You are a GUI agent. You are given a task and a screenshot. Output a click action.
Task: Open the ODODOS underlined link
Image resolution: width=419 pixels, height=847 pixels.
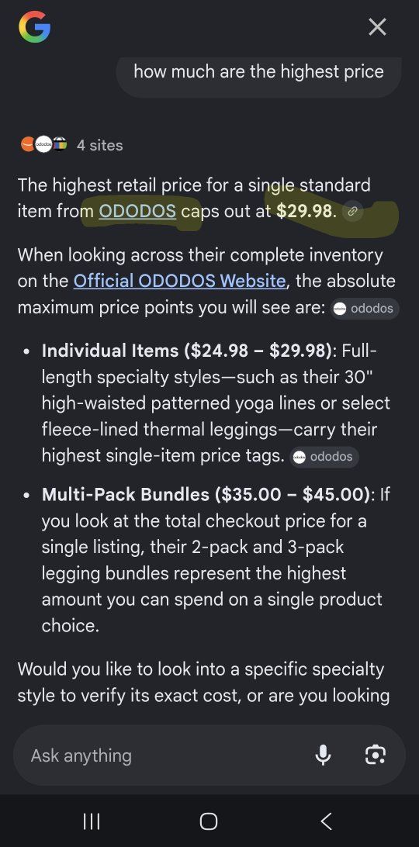click(137, 211)
